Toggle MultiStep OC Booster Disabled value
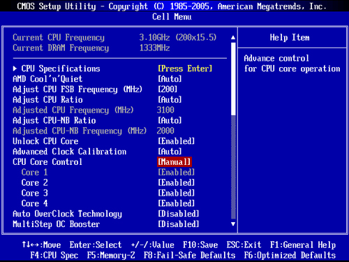Viewport: 349px width, 262px height. point(179,224)
